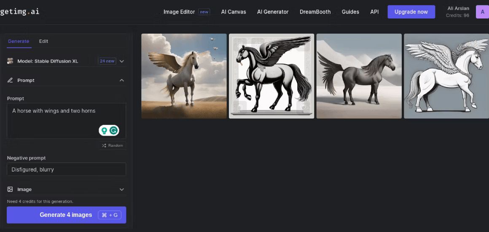
Task: Open the black-and-white framed winged horse image
Action: [x=271, y=76]
